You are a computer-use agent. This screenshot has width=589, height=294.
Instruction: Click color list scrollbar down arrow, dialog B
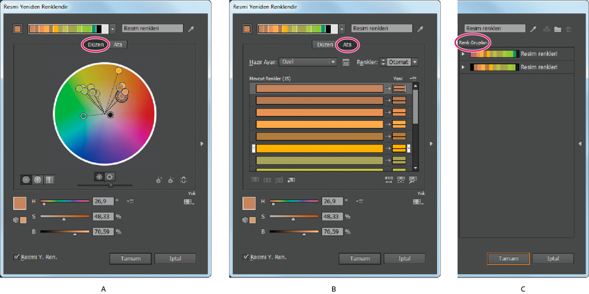coord(415,168)
